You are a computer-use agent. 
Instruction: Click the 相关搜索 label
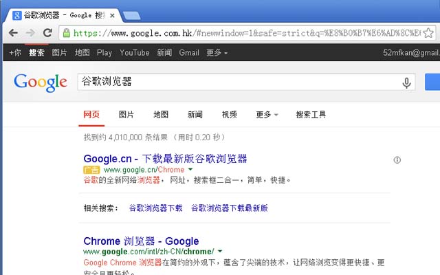(x=101, y=208)
